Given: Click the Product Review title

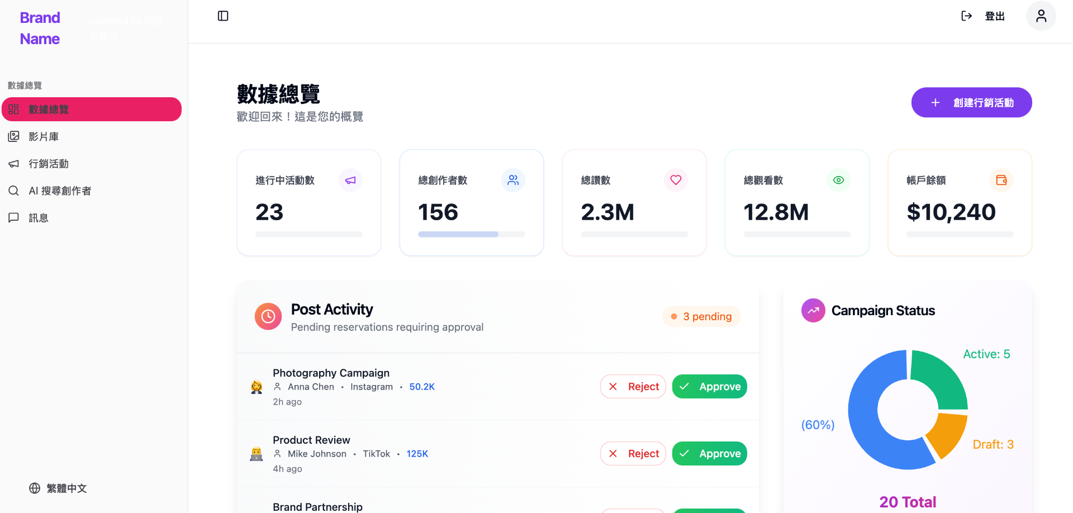Looking at the screenshot, I should [311, 440].
